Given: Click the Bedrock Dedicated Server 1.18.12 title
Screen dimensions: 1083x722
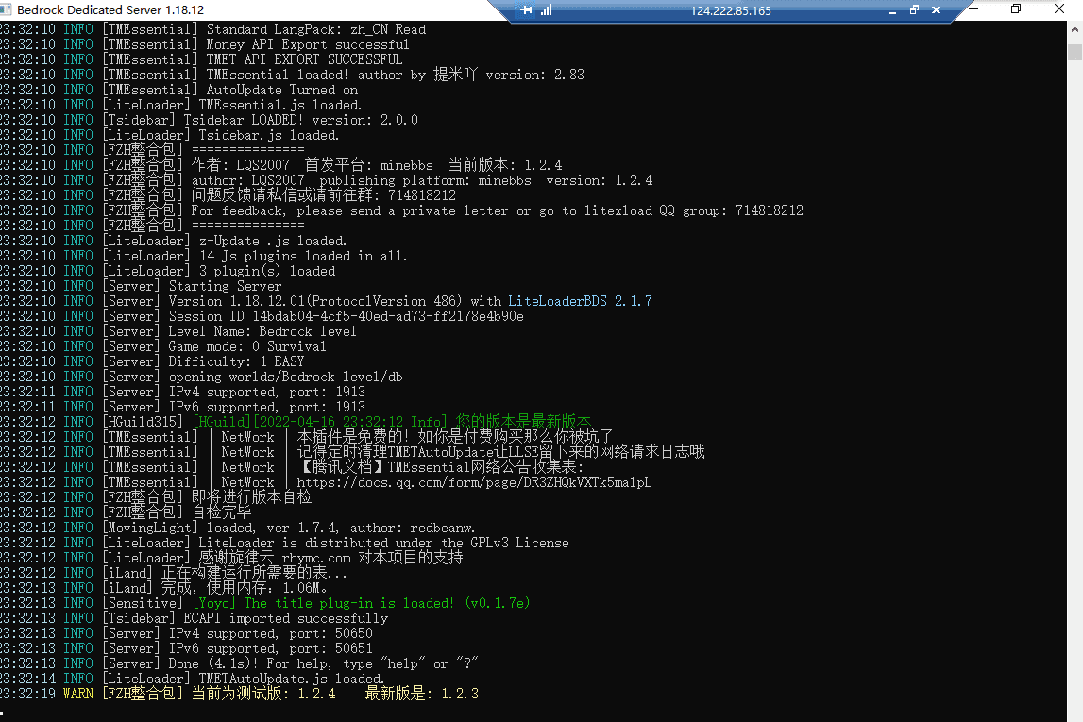Looking at the screenshot, I should coord(110,9).
